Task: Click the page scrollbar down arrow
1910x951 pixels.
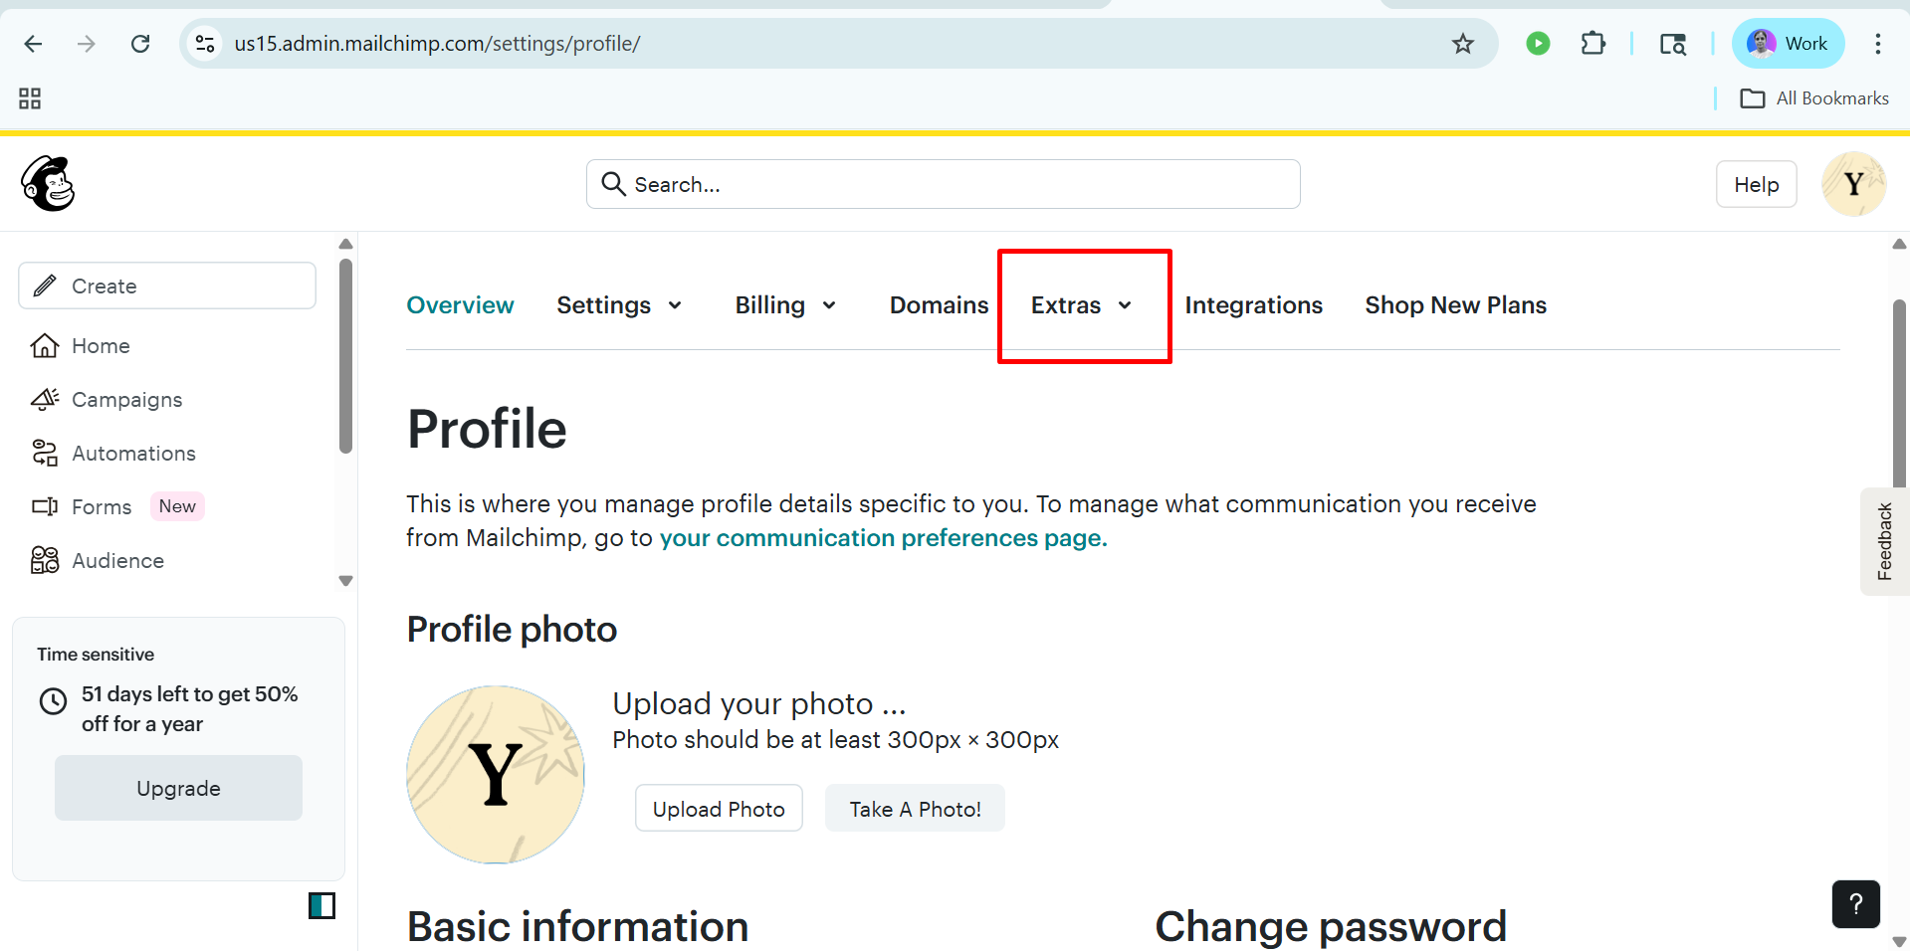Action: 1899,941
